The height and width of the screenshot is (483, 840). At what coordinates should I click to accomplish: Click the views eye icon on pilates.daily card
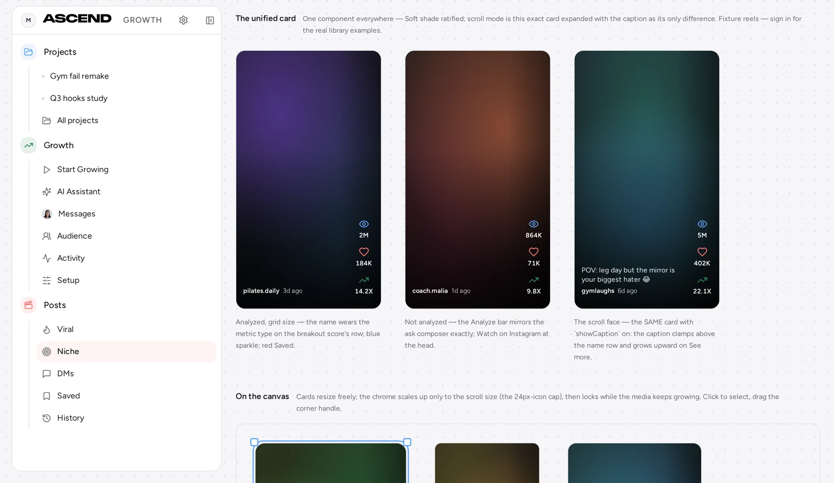[364, 224]
